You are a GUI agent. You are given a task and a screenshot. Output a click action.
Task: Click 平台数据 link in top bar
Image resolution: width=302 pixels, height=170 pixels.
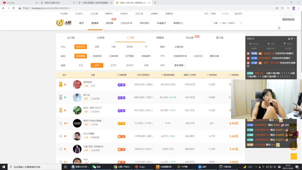(64, 14)
